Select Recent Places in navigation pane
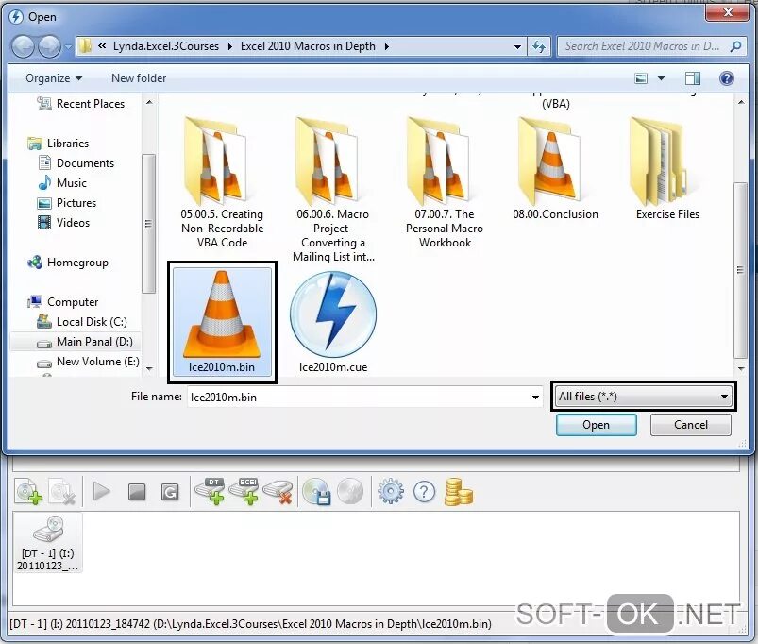This screenshot has width=758, height=644. (81, 104)
